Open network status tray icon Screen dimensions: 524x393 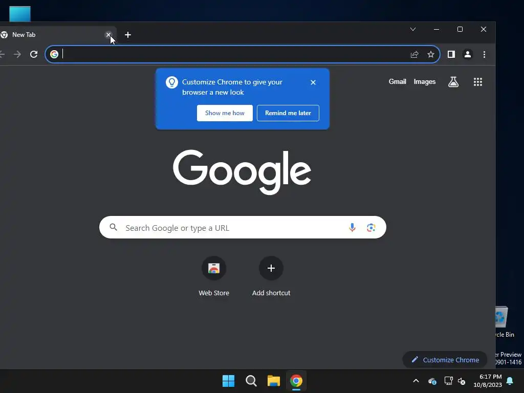pos(448,381)
